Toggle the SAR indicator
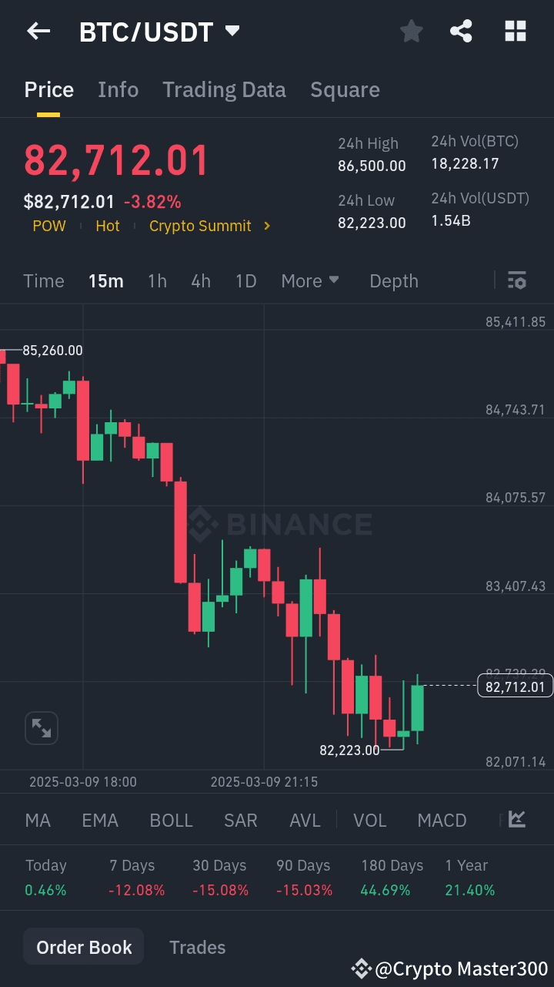Image resolution: width=554 pixels, height=987 pixels. coord(241,821)
